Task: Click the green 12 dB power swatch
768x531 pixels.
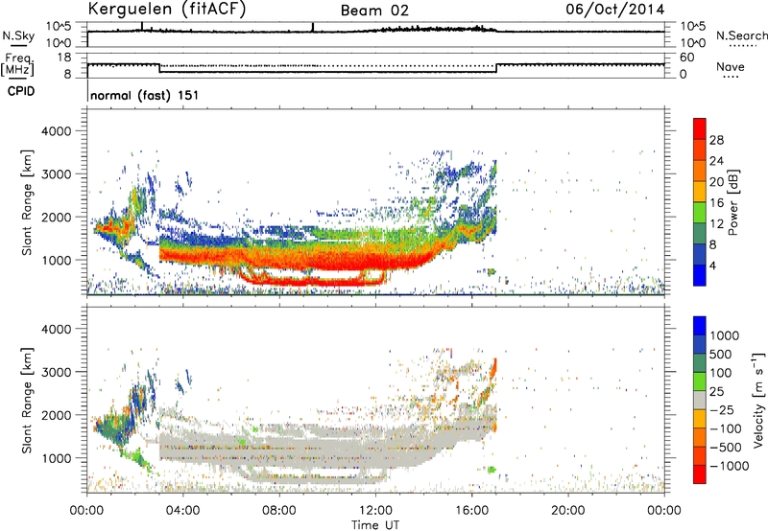Action: pyautogui.click(x=700, y=212)
